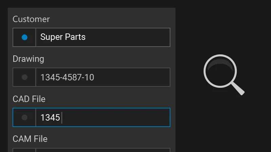Click the "1345-4587-10" drawing number text
Image resolution: width=271 pixels, height=152 pixels.
pyautogui.click(x=67, y=77)
